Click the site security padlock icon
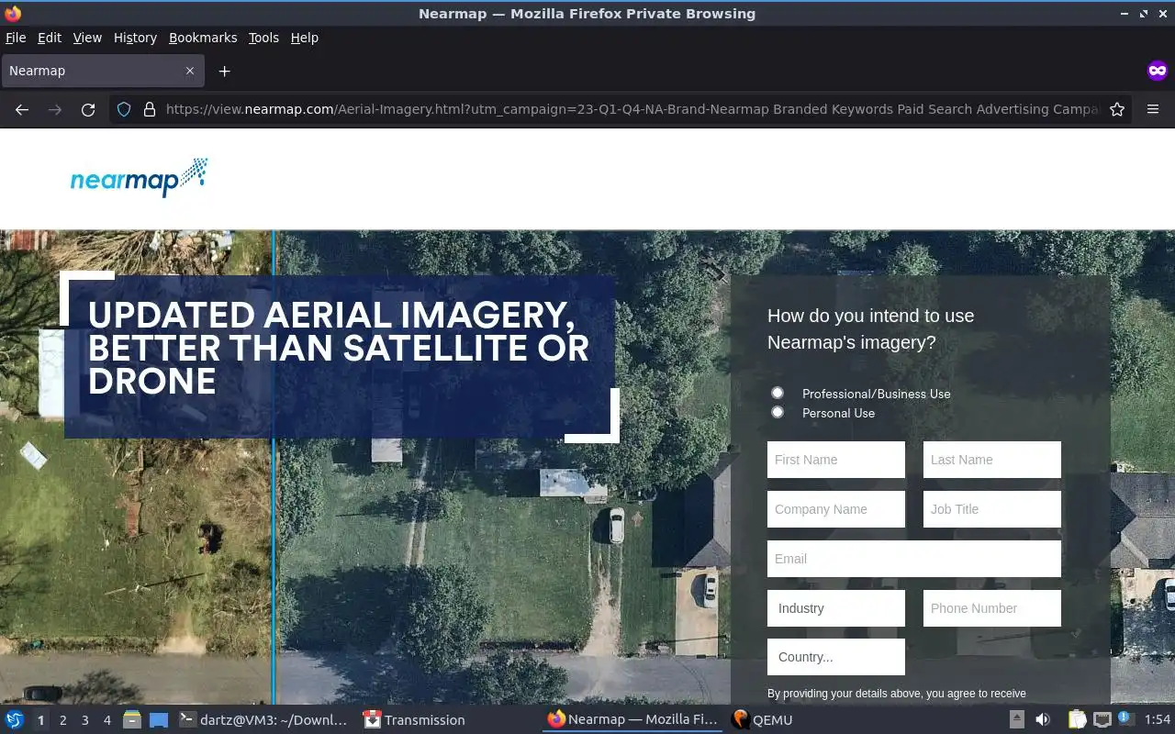The width and height of the screenshot is (1175, 734). click(x=149, y=109)
